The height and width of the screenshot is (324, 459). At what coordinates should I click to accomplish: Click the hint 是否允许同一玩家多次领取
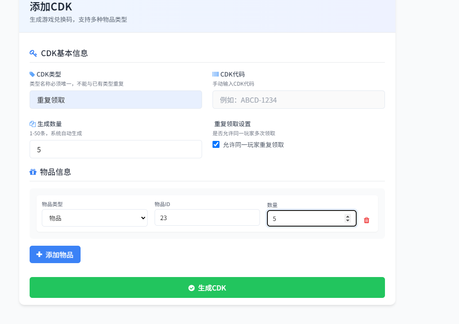(244, 134)
